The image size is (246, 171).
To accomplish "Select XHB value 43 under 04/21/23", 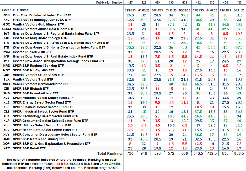I will (239, 93).
